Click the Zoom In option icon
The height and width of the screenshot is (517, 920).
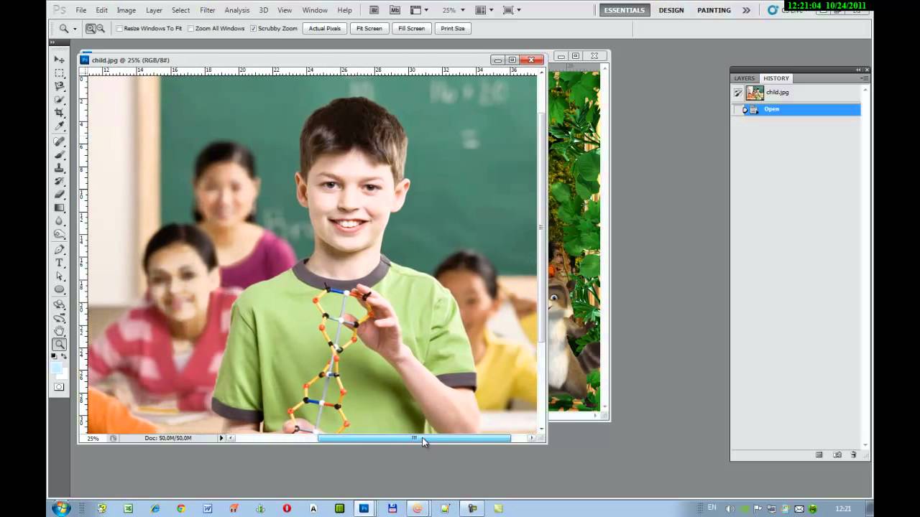point(91,29)
